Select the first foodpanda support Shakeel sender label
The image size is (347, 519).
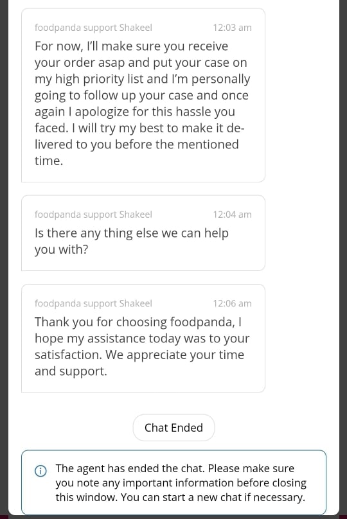click(93, 28)
